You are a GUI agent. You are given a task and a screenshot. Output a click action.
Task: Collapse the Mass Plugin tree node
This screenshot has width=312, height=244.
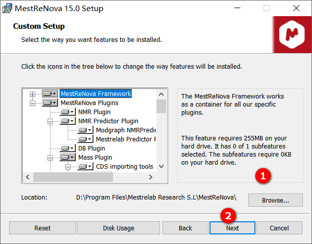50,158
